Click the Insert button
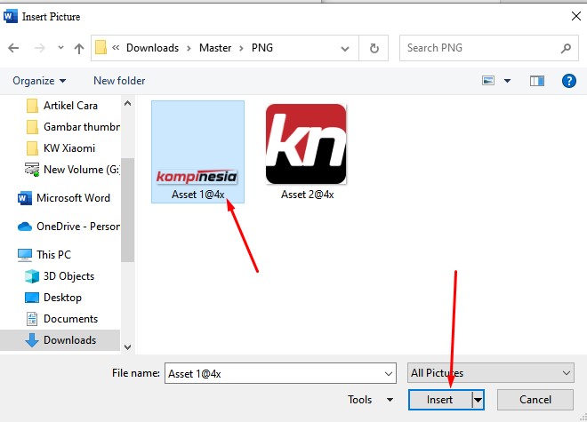 [439, 400]
